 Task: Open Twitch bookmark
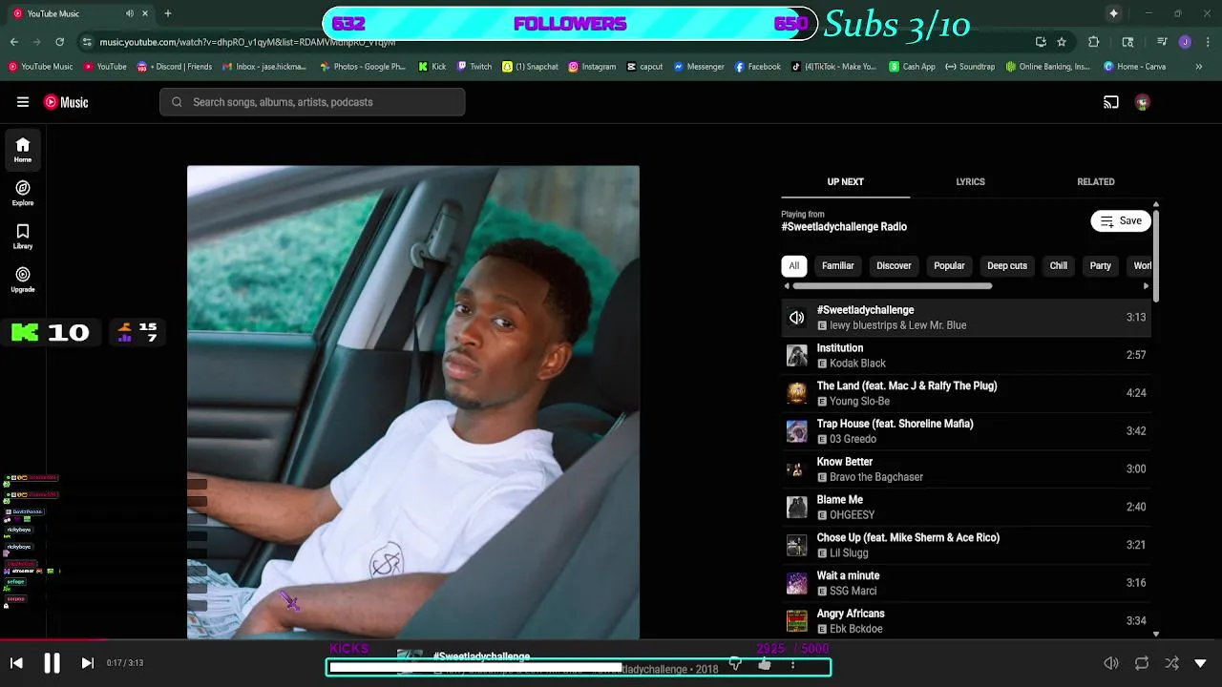point(474,67)
